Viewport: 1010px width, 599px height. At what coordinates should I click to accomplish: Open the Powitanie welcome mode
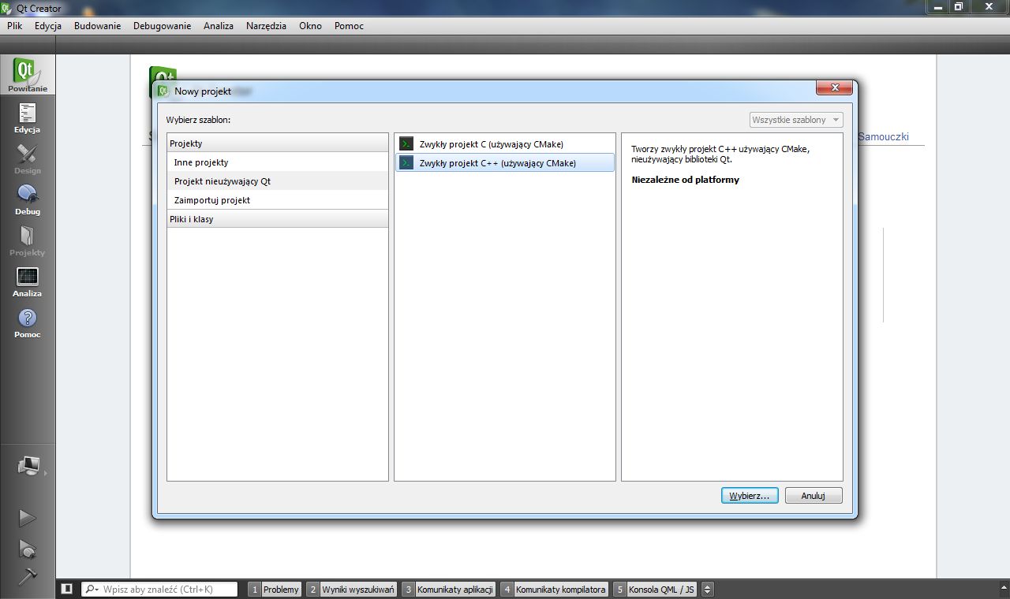pos(28,76)
